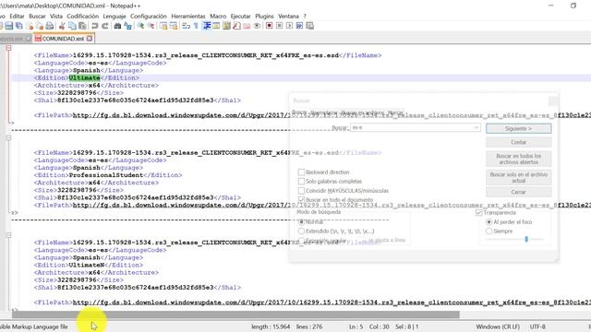Image resolution: width=591 pixels, height=332 pixels.
Task: Zoom in on the editor text
Action: click(x=140, y=26)
